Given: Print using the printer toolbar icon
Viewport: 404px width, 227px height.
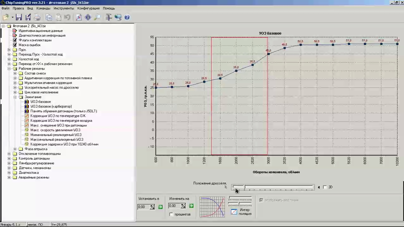Looking at the screenshot, I should click(x=37, y=17).
